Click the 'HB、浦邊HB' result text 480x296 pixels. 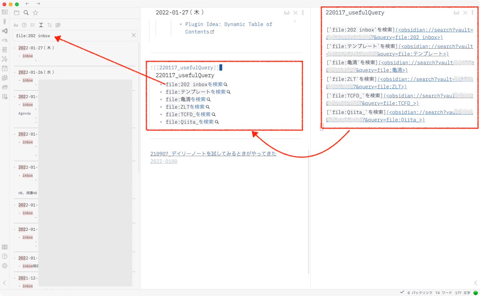coord(28,193)
